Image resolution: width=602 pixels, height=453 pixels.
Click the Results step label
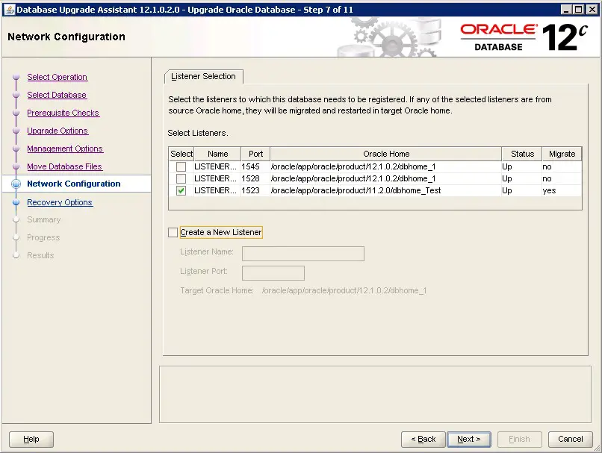[40, 255]
